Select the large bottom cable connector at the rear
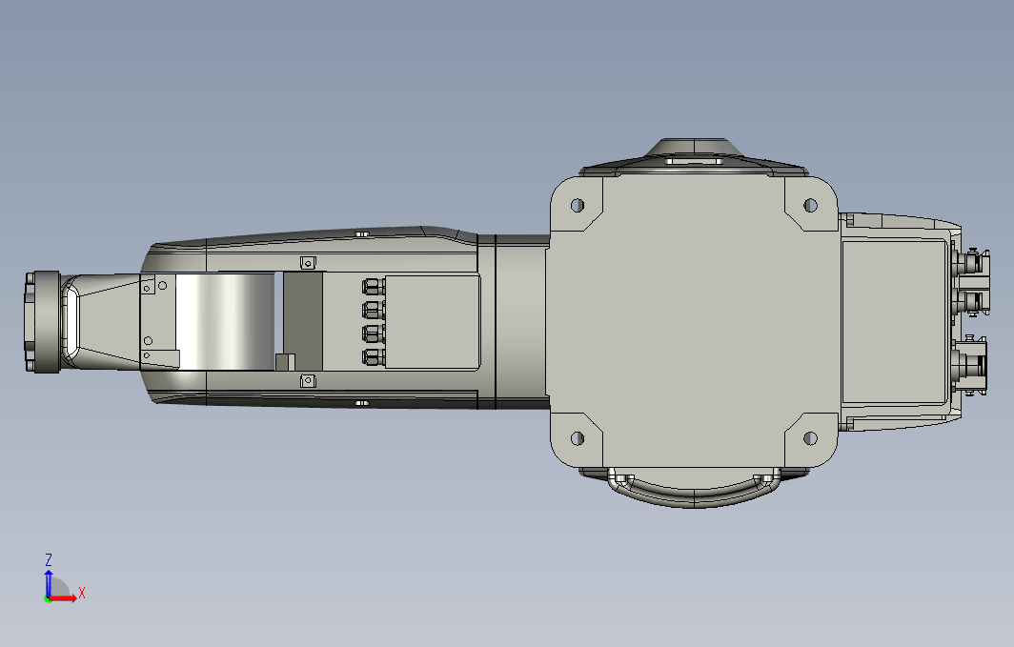The height and width of the screenshot is (647, 1014). (970, 365)
